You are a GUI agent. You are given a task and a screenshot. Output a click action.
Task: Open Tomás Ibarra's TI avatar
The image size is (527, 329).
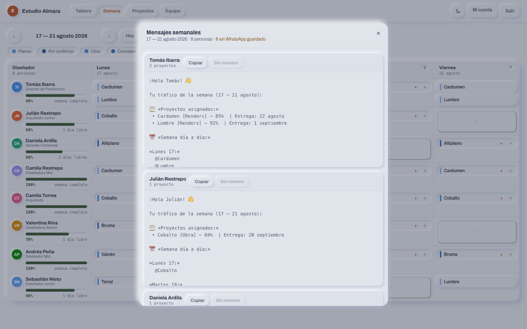[17, 87]
